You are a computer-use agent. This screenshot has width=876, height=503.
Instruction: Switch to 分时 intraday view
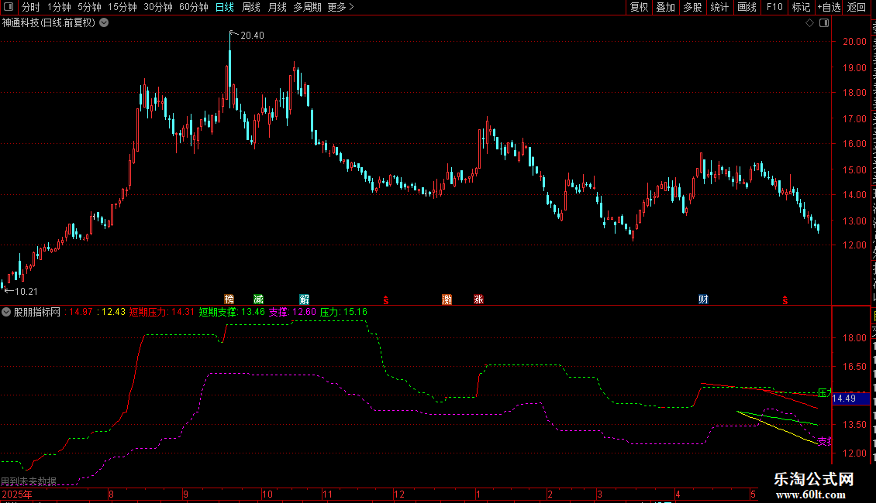31,7
